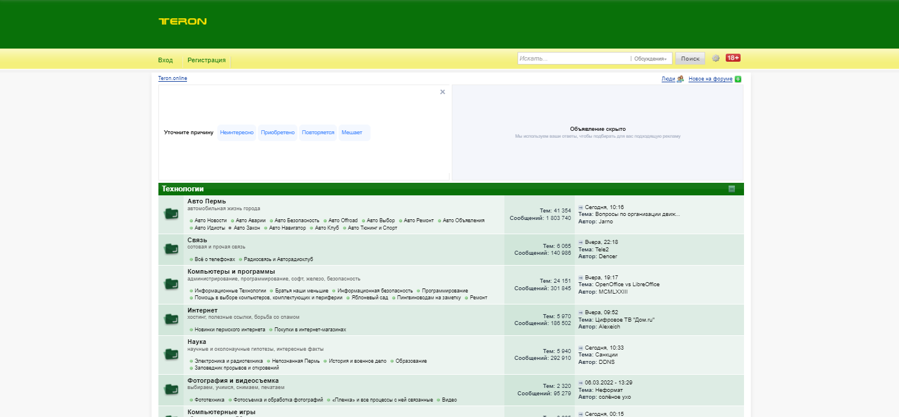899x417 pixels.
Task: Click folder icon for Фотография и видеосъемка
Action: pyautogui.click(x=171, y=389)
